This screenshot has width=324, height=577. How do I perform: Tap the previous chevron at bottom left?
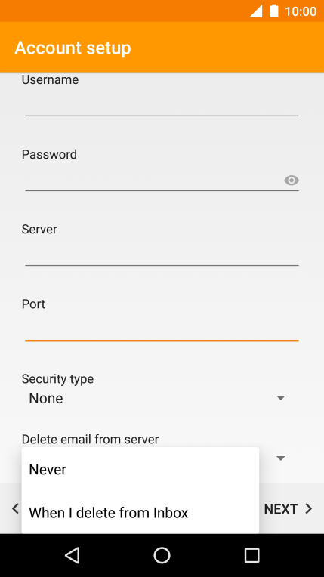pyautogui.click(x=15, y=509)
